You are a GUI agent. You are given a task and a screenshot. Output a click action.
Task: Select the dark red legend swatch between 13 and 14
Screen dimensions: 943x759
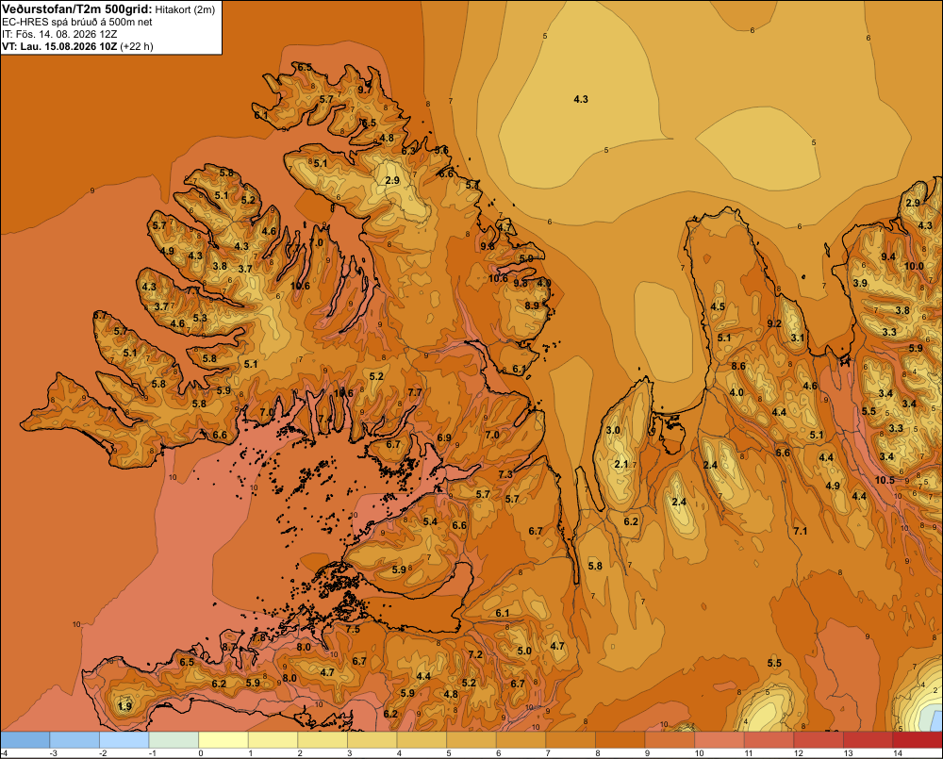[868, 740]
